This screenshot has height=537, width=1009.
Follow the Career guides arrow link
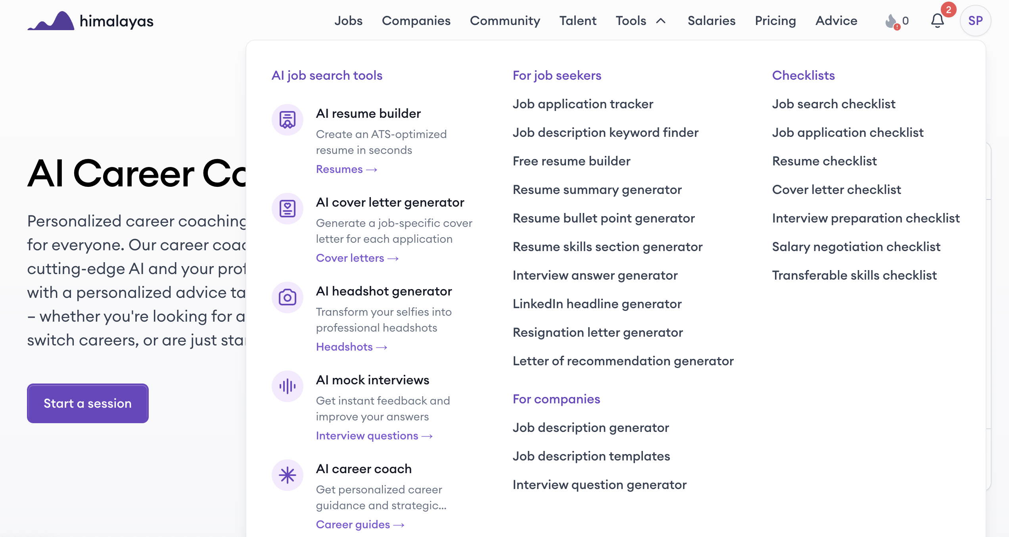click(x=360, y=525)
